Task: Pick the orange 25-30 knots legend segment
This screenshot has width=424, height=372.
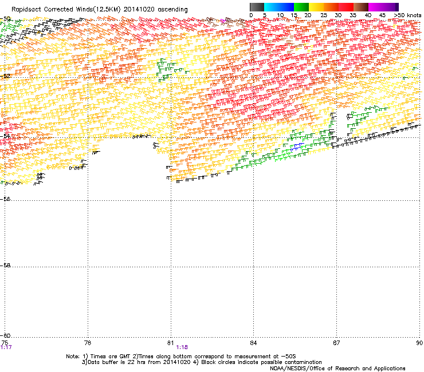Action: [331, 7]
